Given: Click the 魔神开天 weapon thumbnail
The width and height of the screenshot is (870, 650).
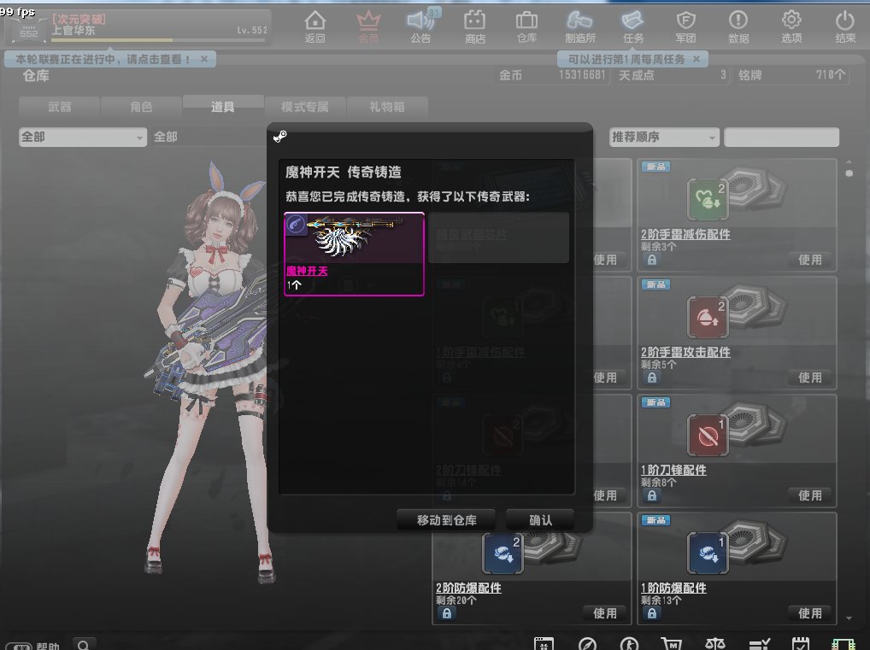Looking at the screenshot, I should point(354,237).
